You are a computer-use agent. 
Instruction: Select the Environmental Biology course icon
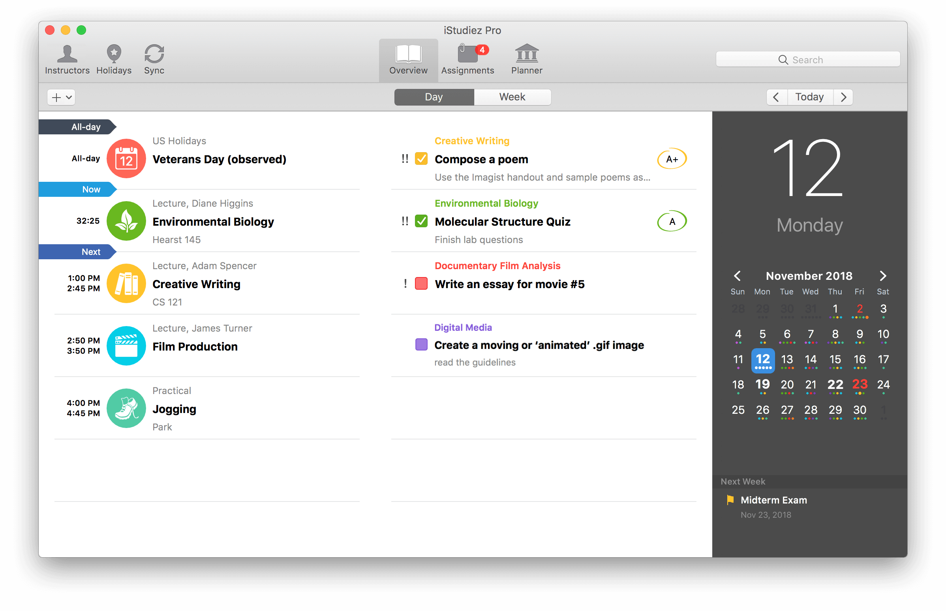(x=126, y=221)
